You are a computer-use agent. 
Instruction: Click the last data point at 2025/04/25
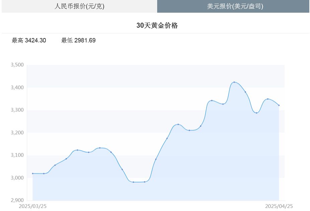pos(279,105)
